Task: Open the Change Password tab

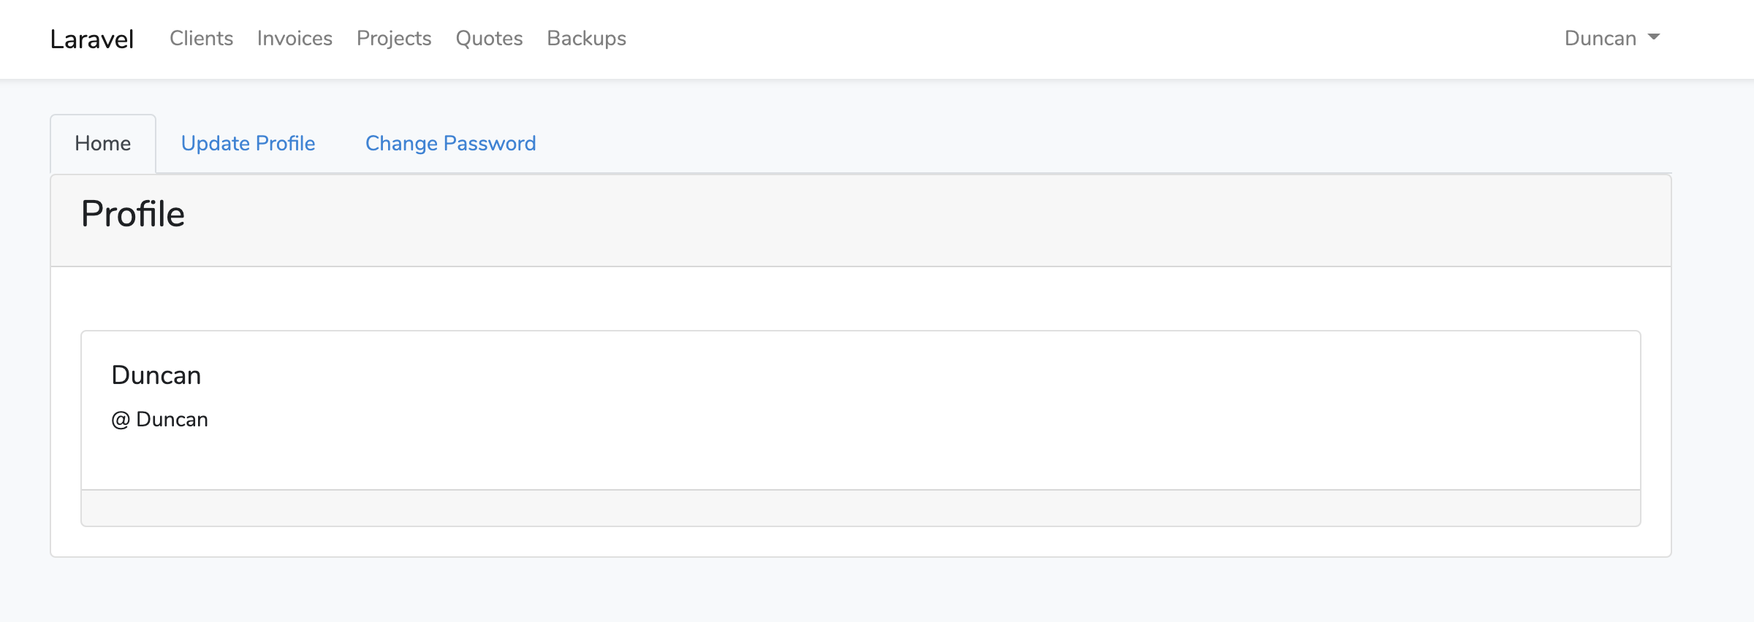Action: 450,144
